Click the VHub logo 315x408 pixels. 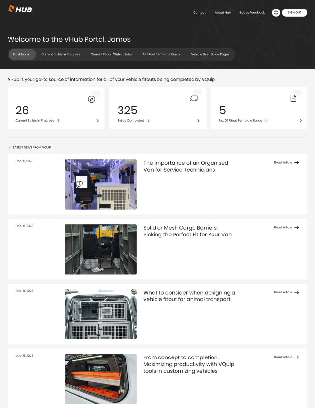point(20,9)
